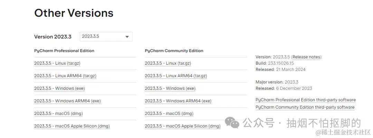Download Community Edition Linux (tar.gz)
The width and height of the screenshot is (373, 138).
(168, 63)
